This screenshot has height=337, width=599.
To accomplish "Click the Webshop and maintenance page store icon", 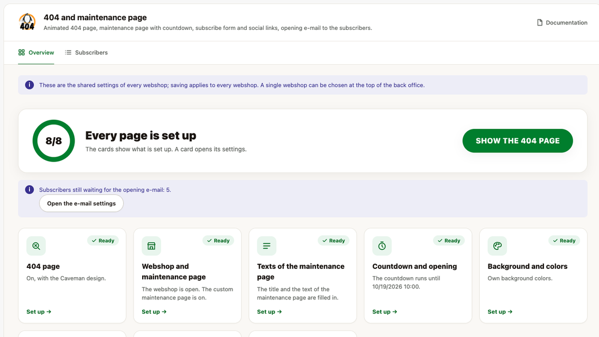I will click(x=151, y=246).
